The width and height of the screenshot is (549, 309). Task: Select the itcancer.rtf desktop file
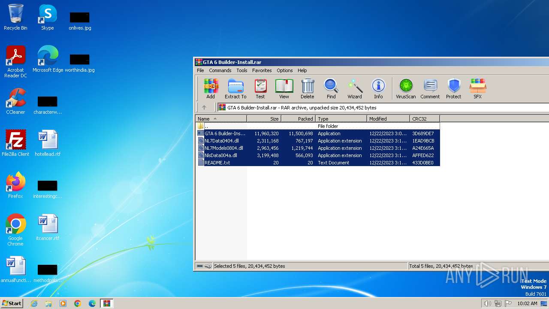pyautogui.click(x=48, y=228)
